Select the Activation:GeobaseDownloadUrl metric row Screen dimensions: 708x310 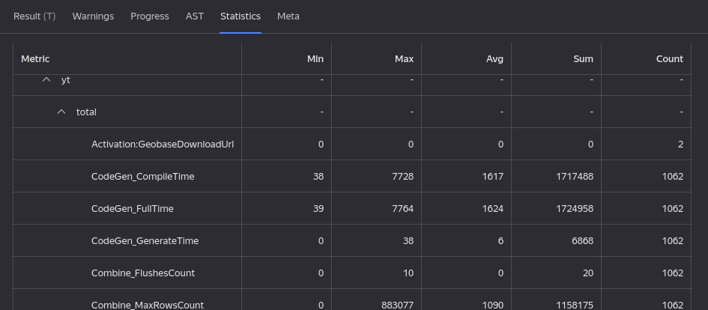click(x=163, y=145)
